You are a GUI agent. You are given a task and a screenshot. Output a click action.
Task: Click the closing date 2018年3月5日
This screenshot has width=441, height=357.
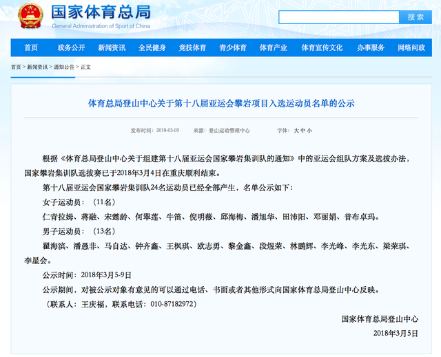pyautogui.click(x=396, y=334)
